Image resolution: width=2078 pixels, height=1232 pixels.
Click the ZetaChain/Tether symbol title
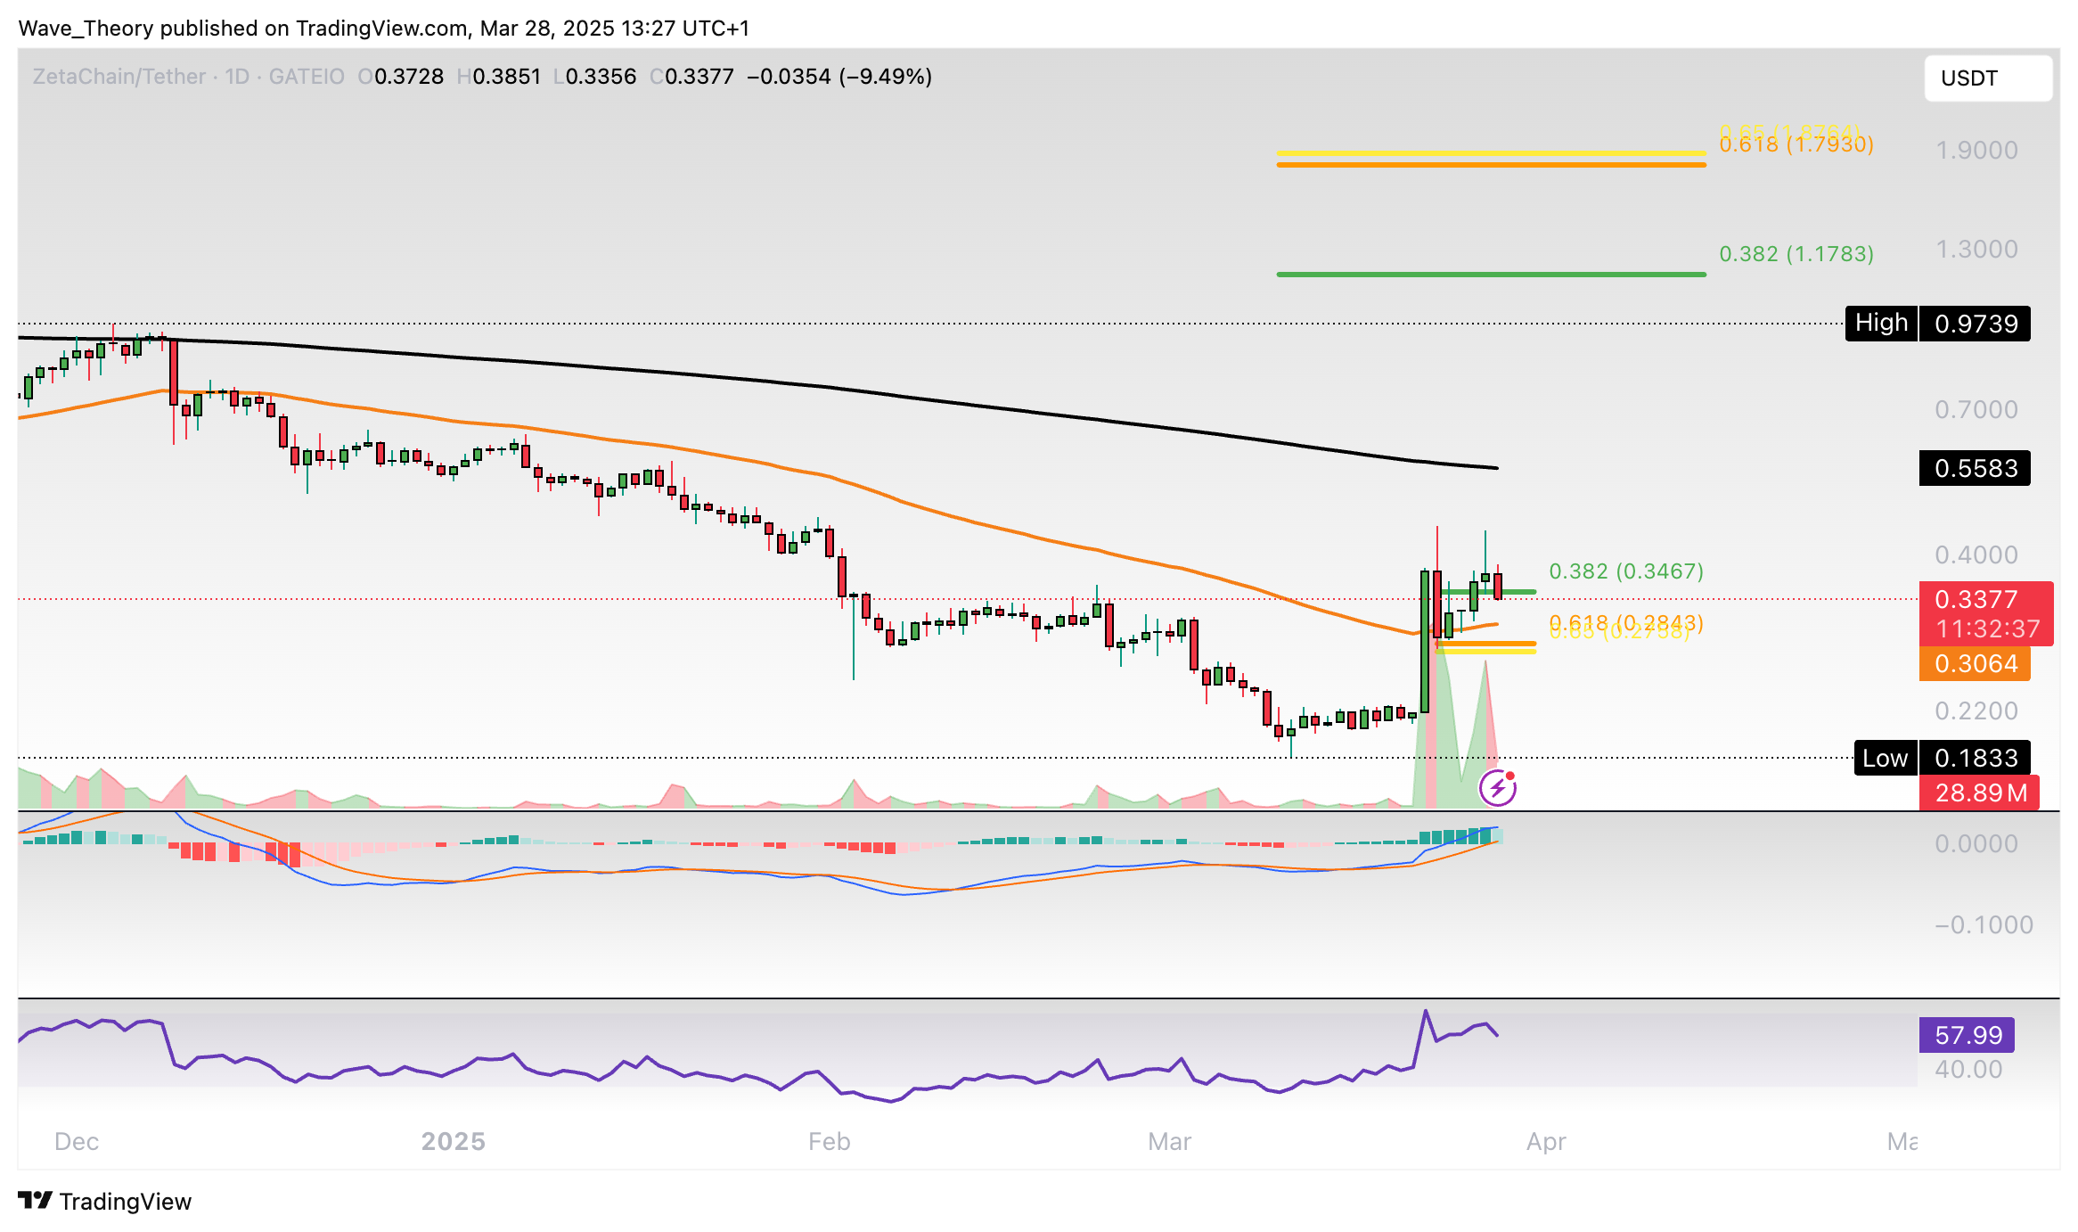(x=119, y=77)
